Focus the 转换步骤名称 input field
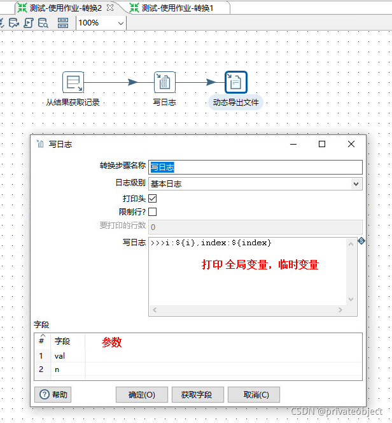Image resolution: width=392 pixels, height=423 pixels. (x=255, y=168)
